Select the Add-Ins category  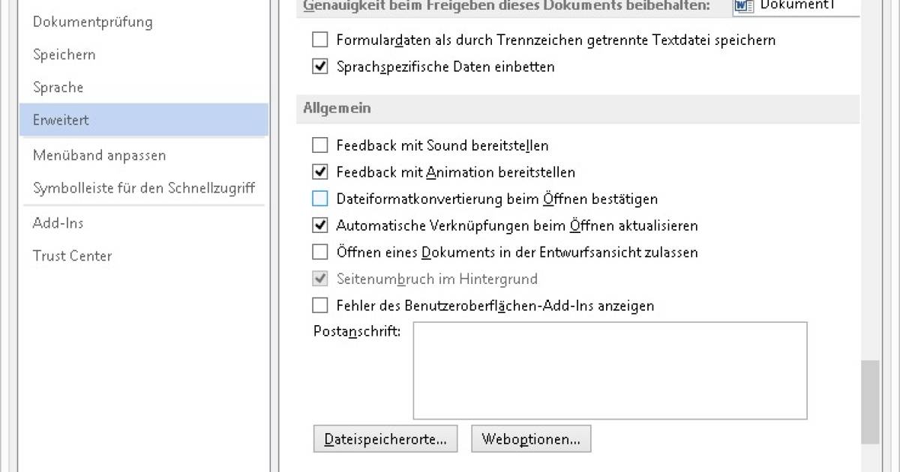pos(58,223)
